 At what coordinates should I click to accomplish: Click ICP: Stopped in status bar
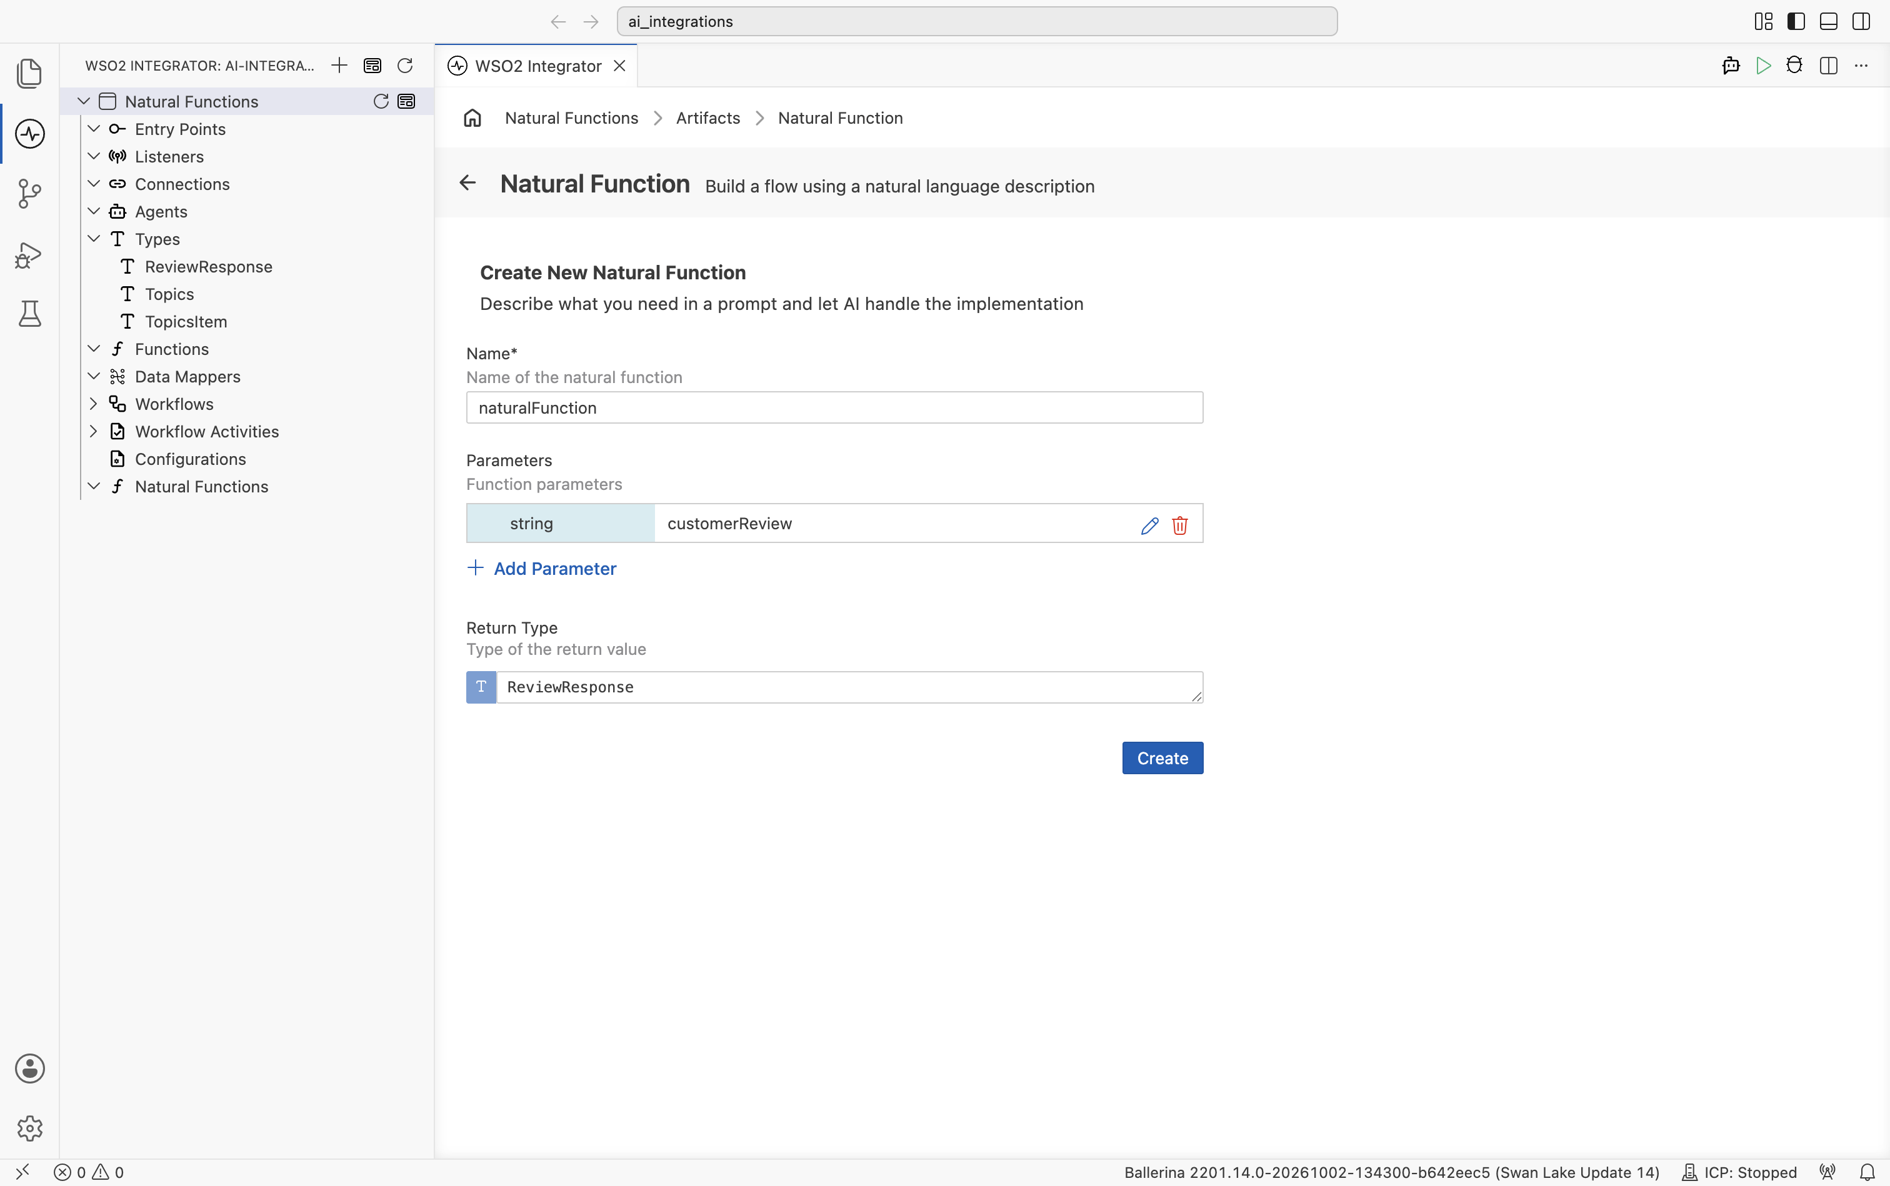[1739, 1172]
